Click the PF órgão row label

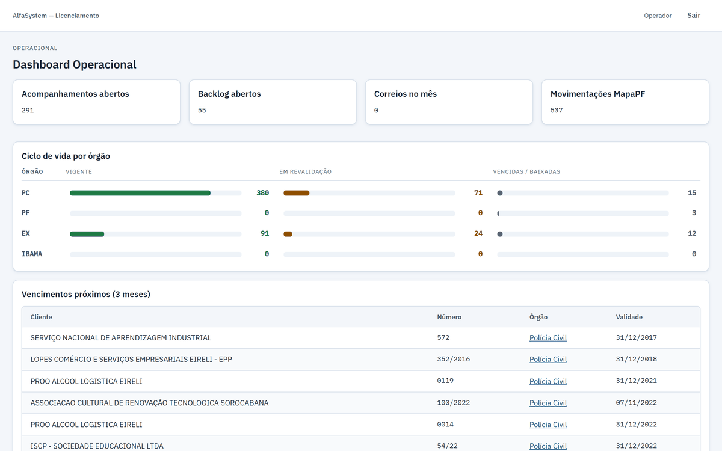click(x=26, y=213)
